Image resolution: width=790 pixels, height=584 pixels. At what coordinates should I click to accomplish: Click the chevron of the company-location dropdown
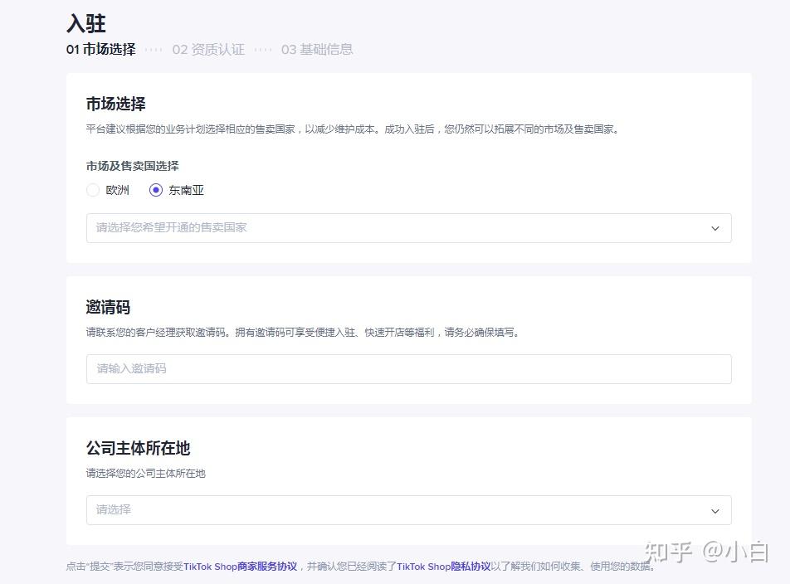tap(715, 511)
